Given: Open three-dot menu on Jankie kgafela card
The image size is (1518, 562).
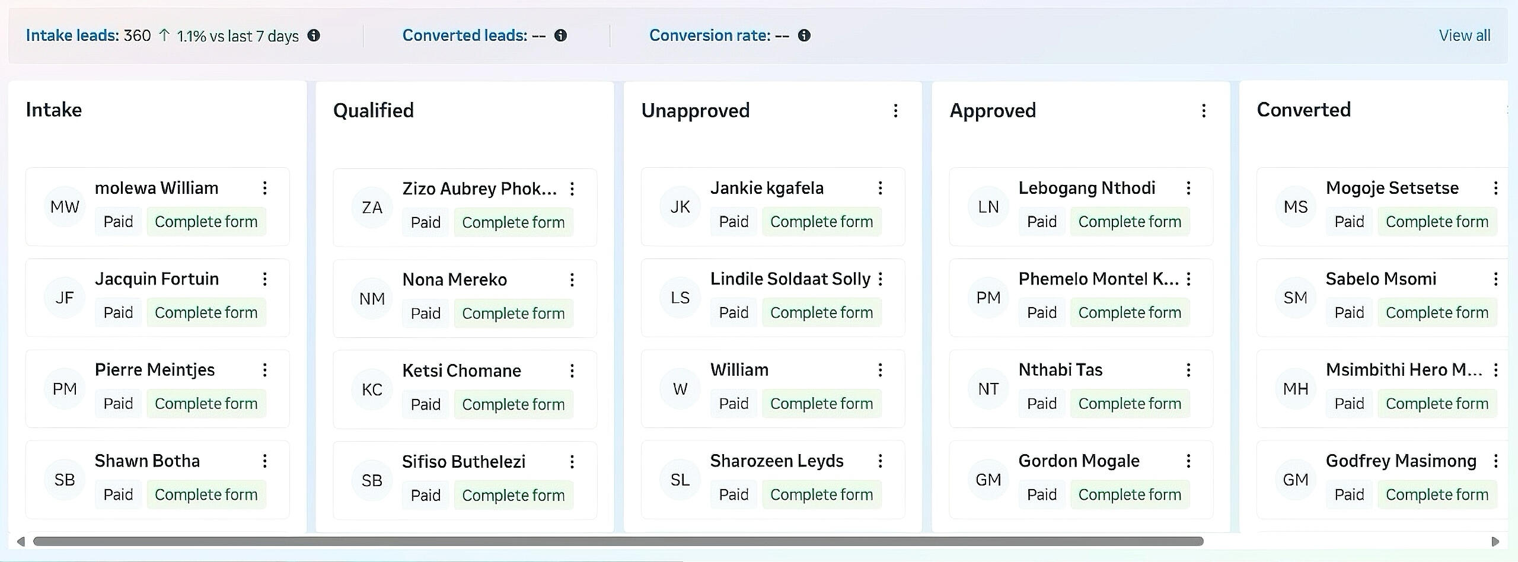Looking at the screenshot, I should [x=881, y=188].
